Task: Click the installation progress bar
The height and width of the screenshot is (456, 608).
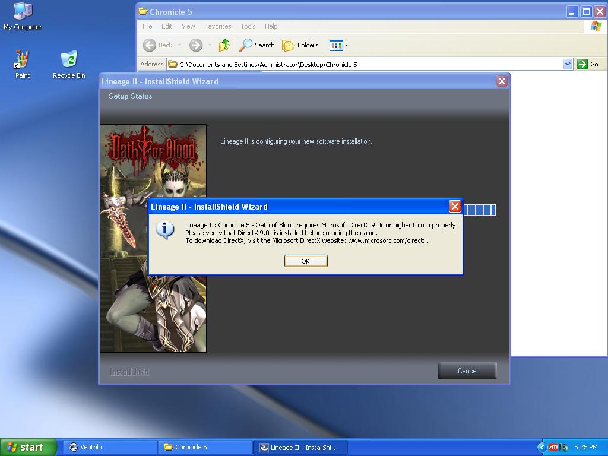Action: pyautogui.click(x=480, y=210)
